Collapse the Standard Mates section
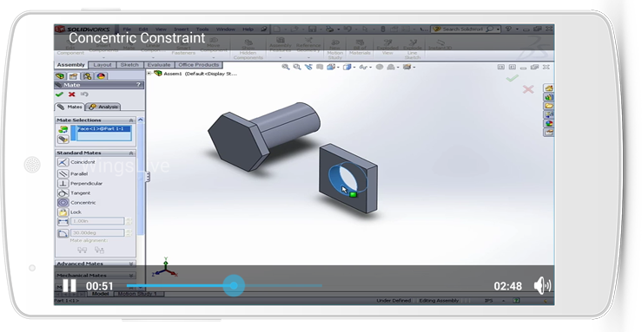Screen dimensions: 642x332 coord(131,153)
